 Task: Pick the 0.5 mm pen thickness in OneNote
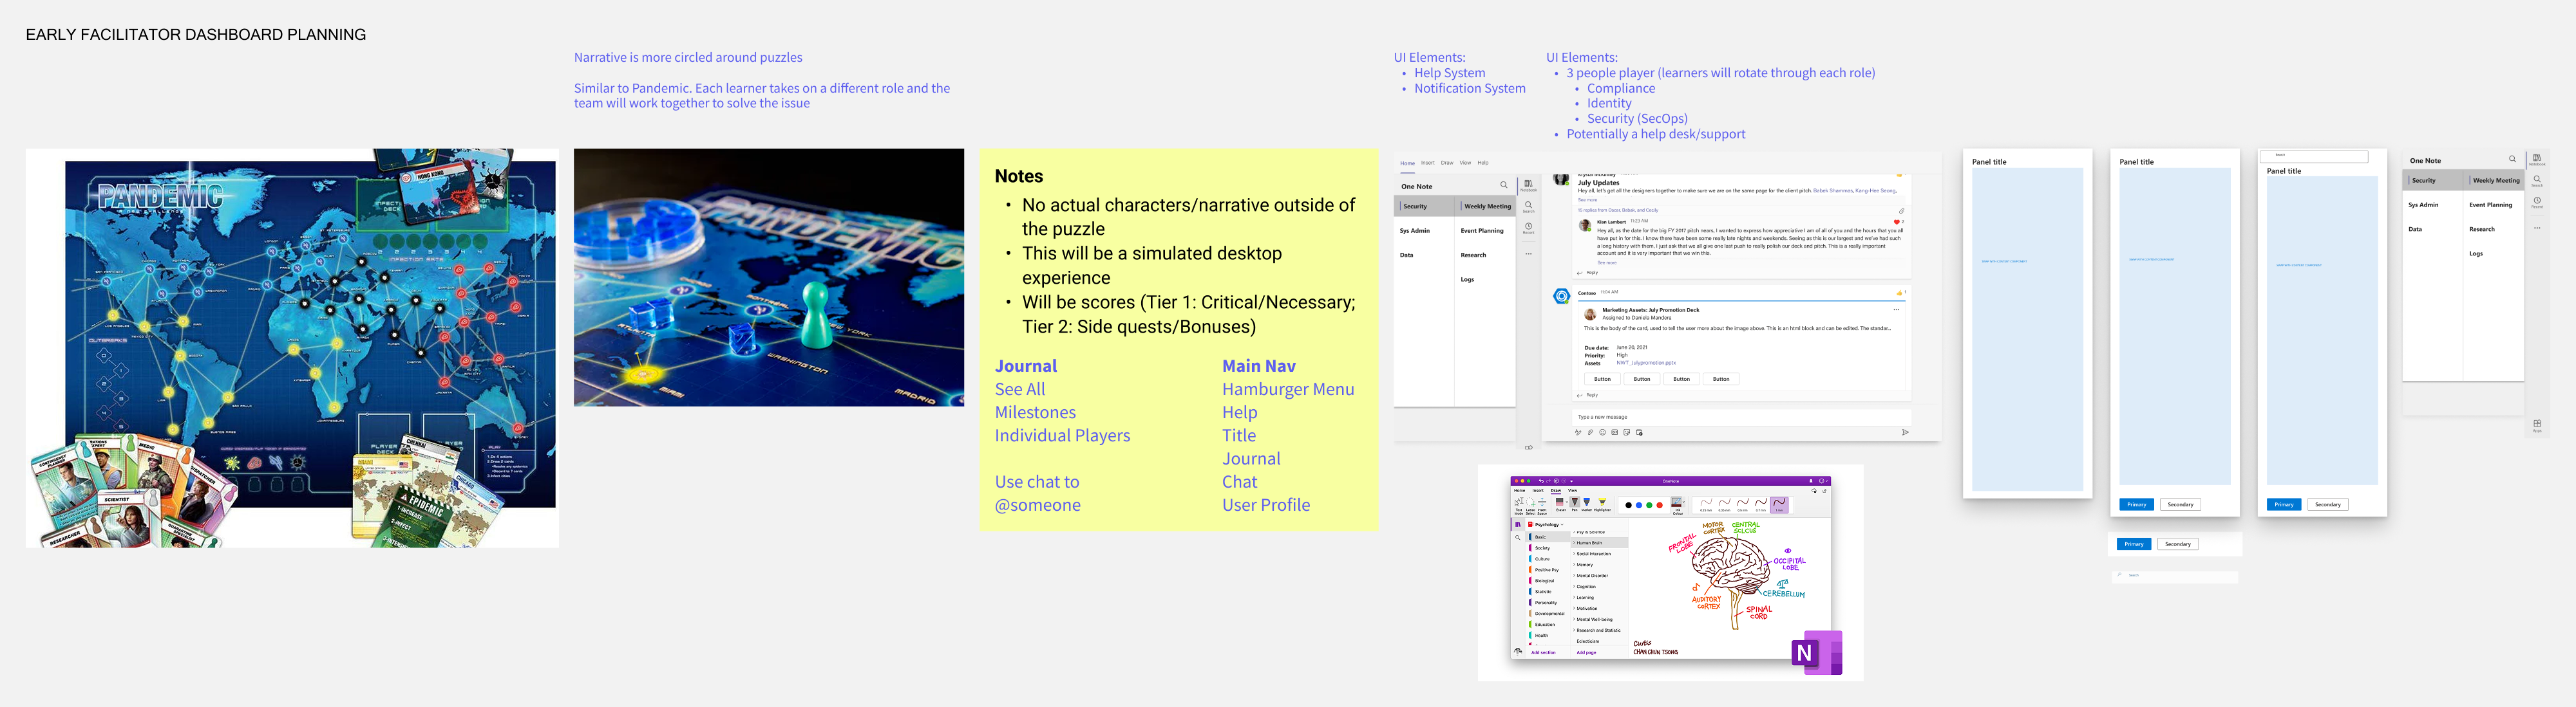1743,504
